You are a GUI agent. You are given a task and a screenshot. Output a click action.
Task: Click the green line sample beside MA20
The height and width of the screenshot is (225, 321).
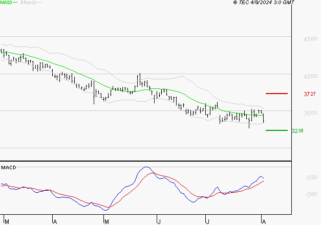pyautogui.click(x=15, y=3)
